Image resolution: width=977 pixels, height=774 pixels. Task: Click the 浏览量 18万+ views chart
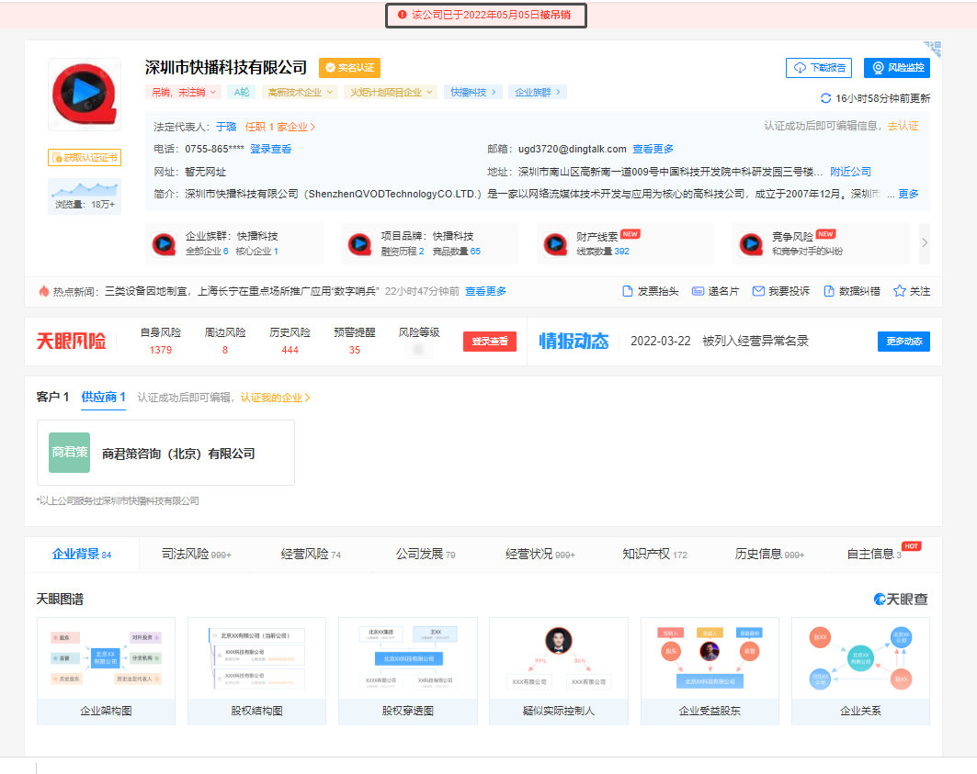coord(85,196)
